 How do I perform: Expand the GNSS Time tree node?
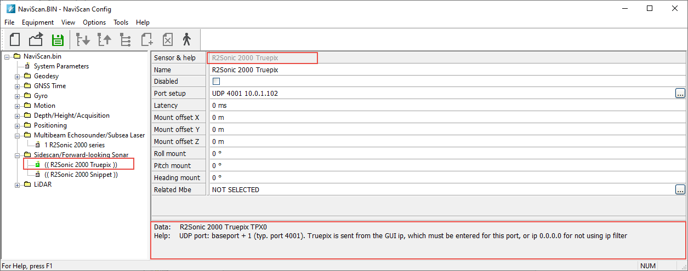17,86
